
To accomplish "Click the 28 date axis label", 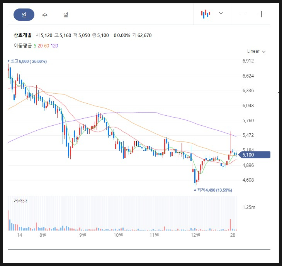I will tap(233, 235).
